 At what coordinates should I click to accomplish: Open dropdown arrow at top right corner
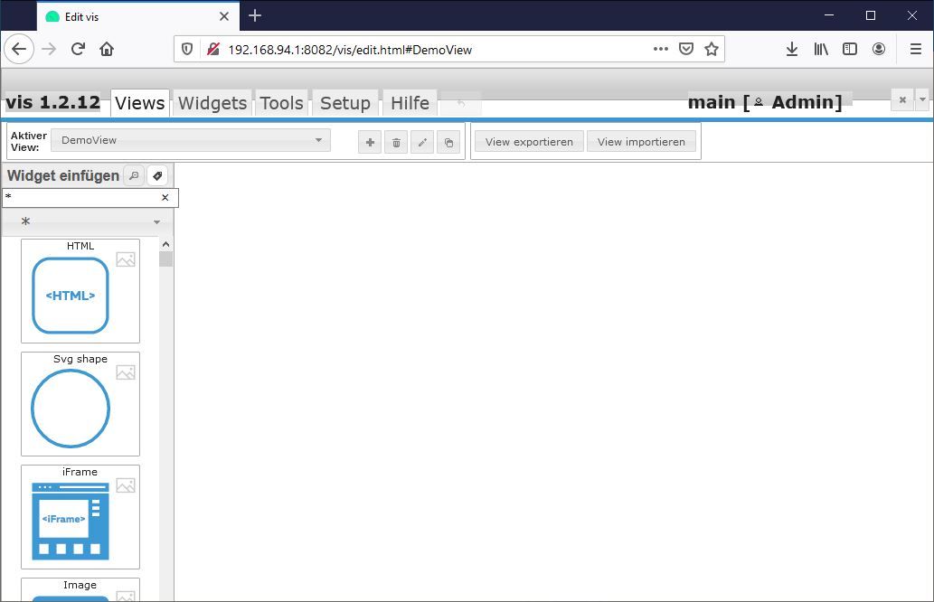pos(922,99)
